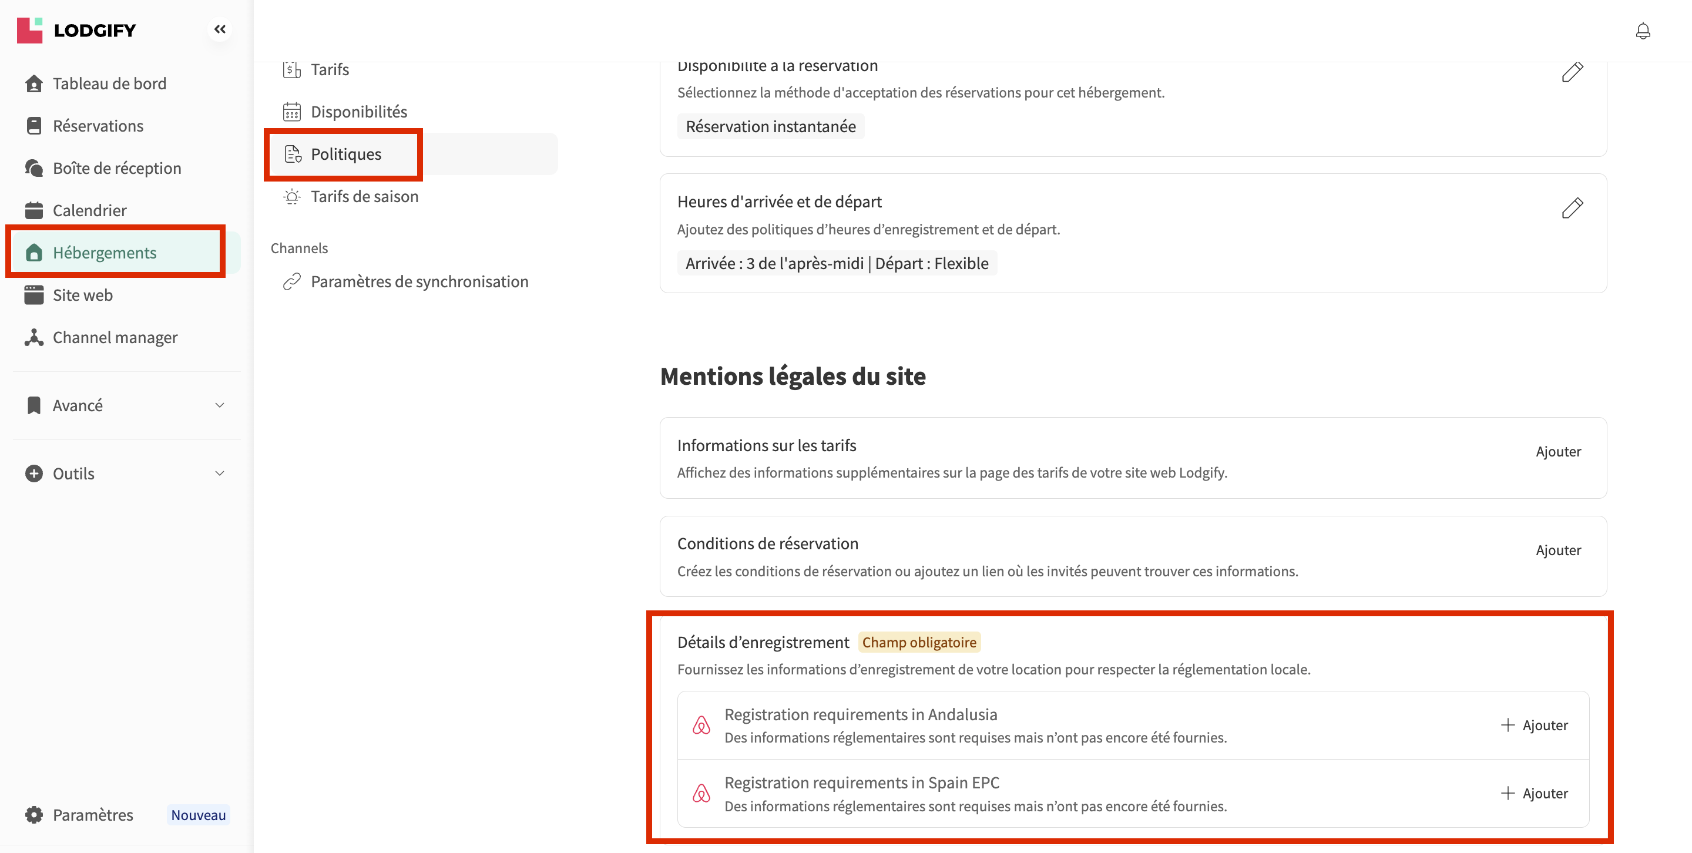Edit check-in and check-out hours pencil
This screenshot has width=1692, height=853.
coord(1572,207)
